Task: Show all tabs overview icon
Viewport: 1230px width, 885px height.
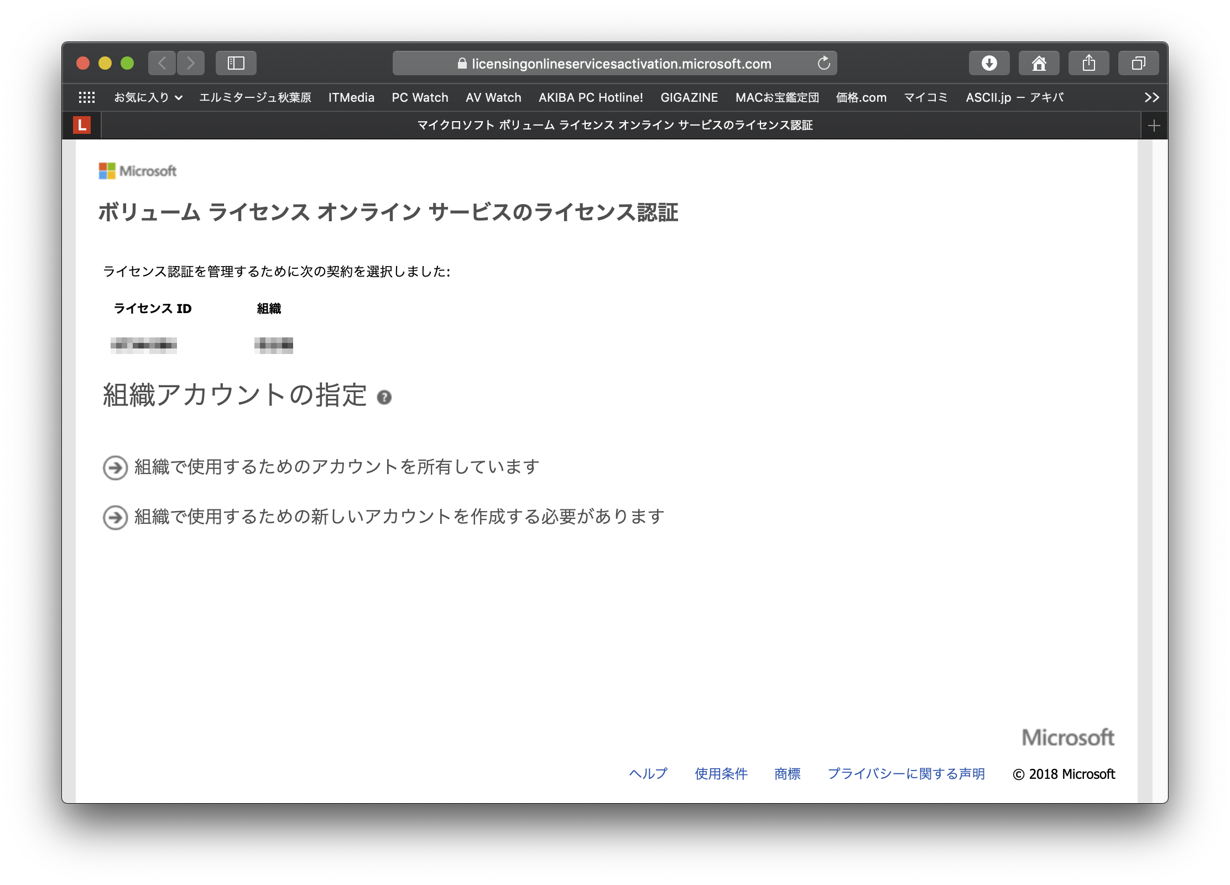Action: coord(1138,63)
